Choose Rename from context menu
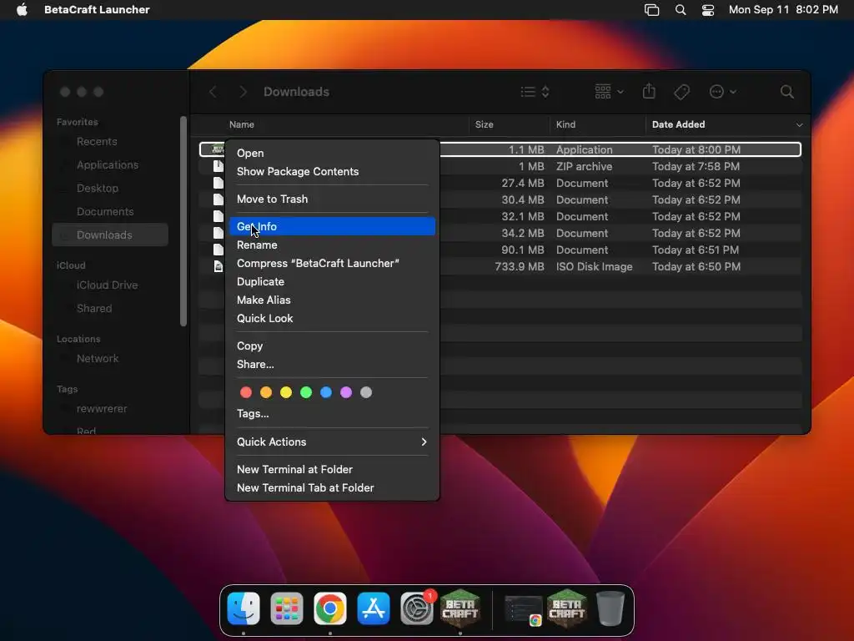This screenshot has width=854, height=641. [x=332, y=245]
